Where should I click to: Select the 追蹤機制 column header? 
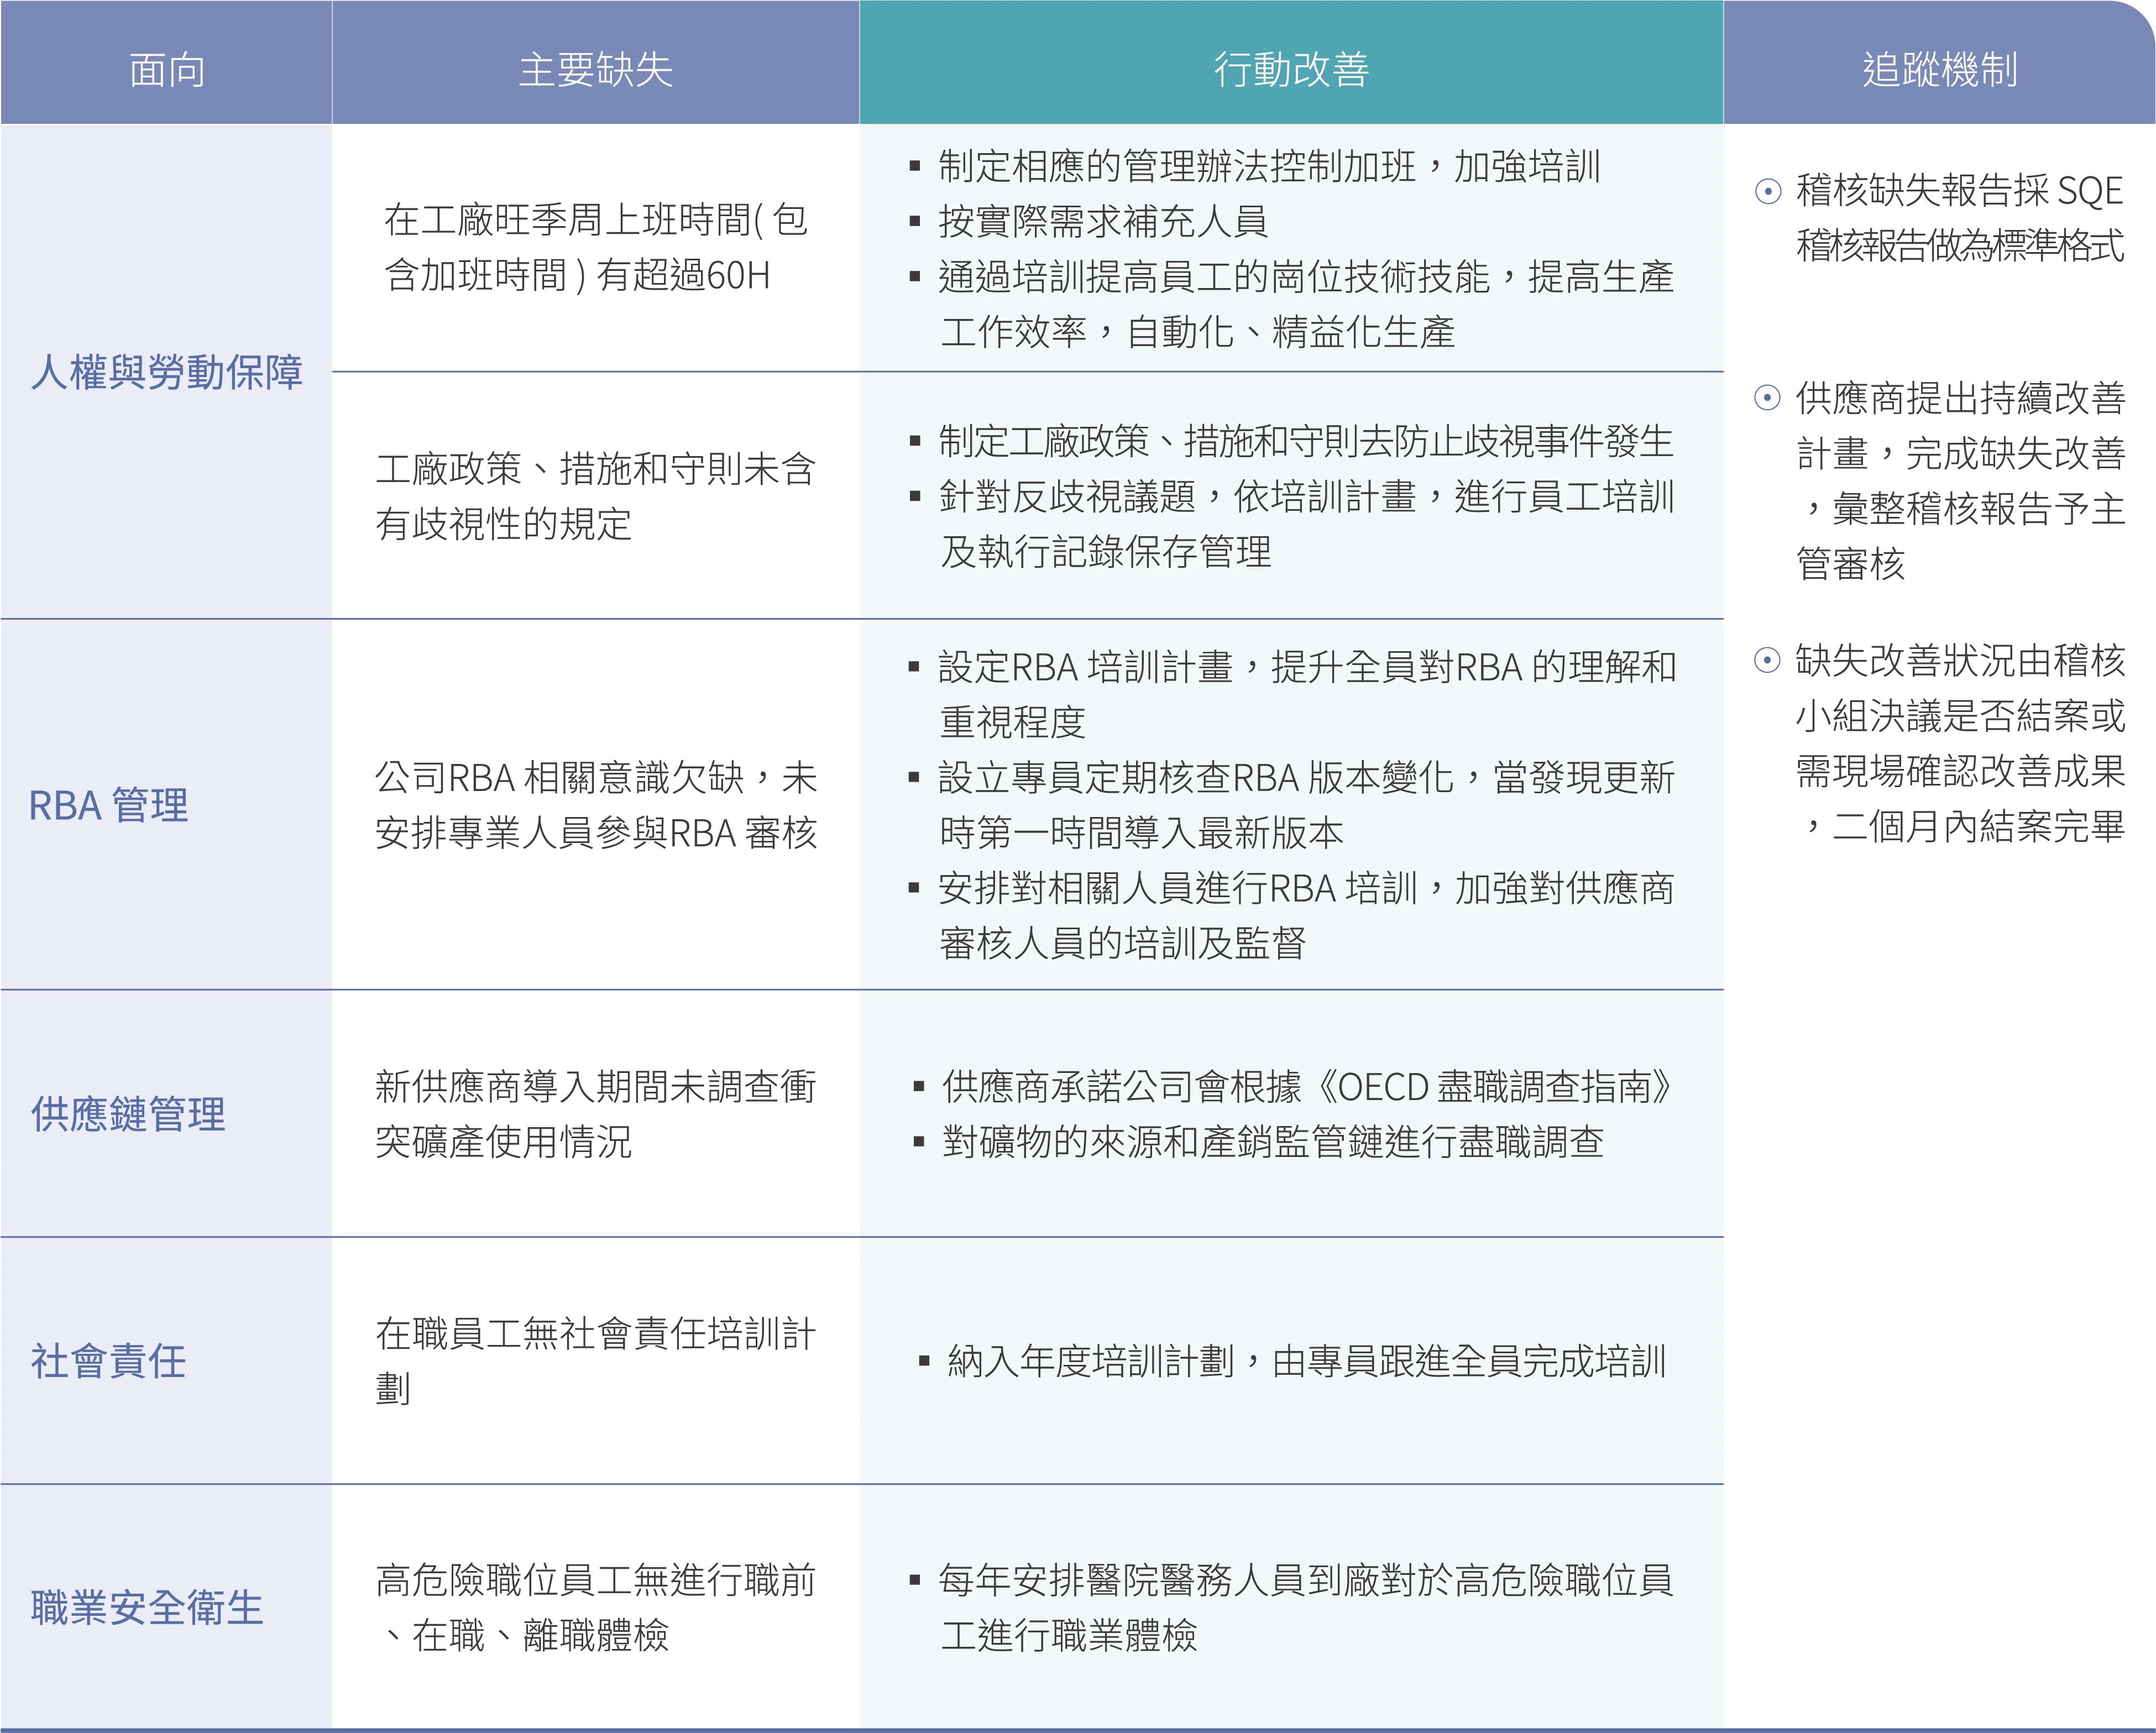(1939, 70)
